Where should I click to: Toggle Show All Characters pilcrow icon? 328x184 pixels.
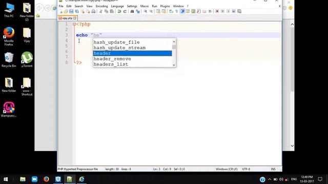click(176, 11)
